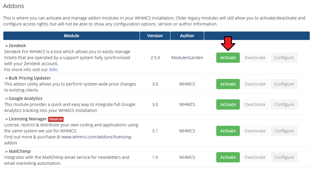Click the PREMIUM badge beside Licensing Manager
The image size is (311, 169).
tap(56, 119)
